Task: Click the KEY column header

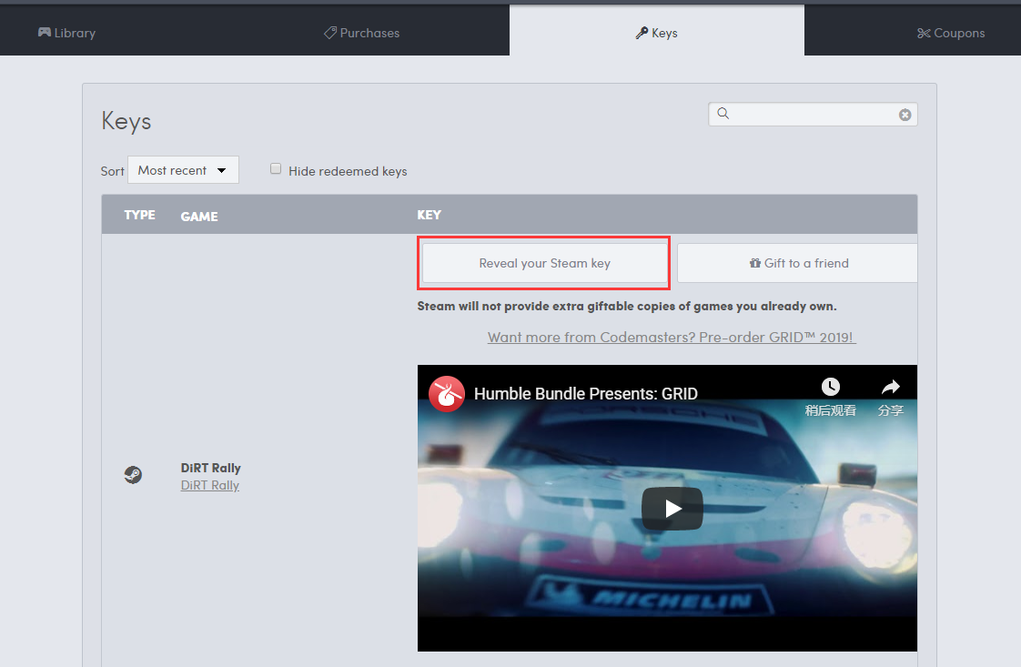Action: pyautogui.click(x=430, y=215)
